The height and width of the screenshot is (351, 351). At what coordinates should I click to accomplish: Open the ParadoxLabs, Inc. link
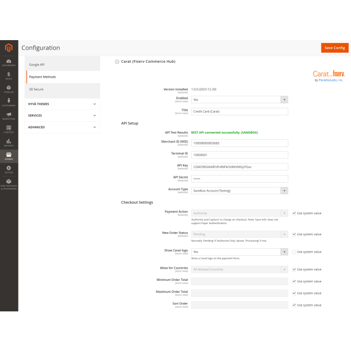330,80
